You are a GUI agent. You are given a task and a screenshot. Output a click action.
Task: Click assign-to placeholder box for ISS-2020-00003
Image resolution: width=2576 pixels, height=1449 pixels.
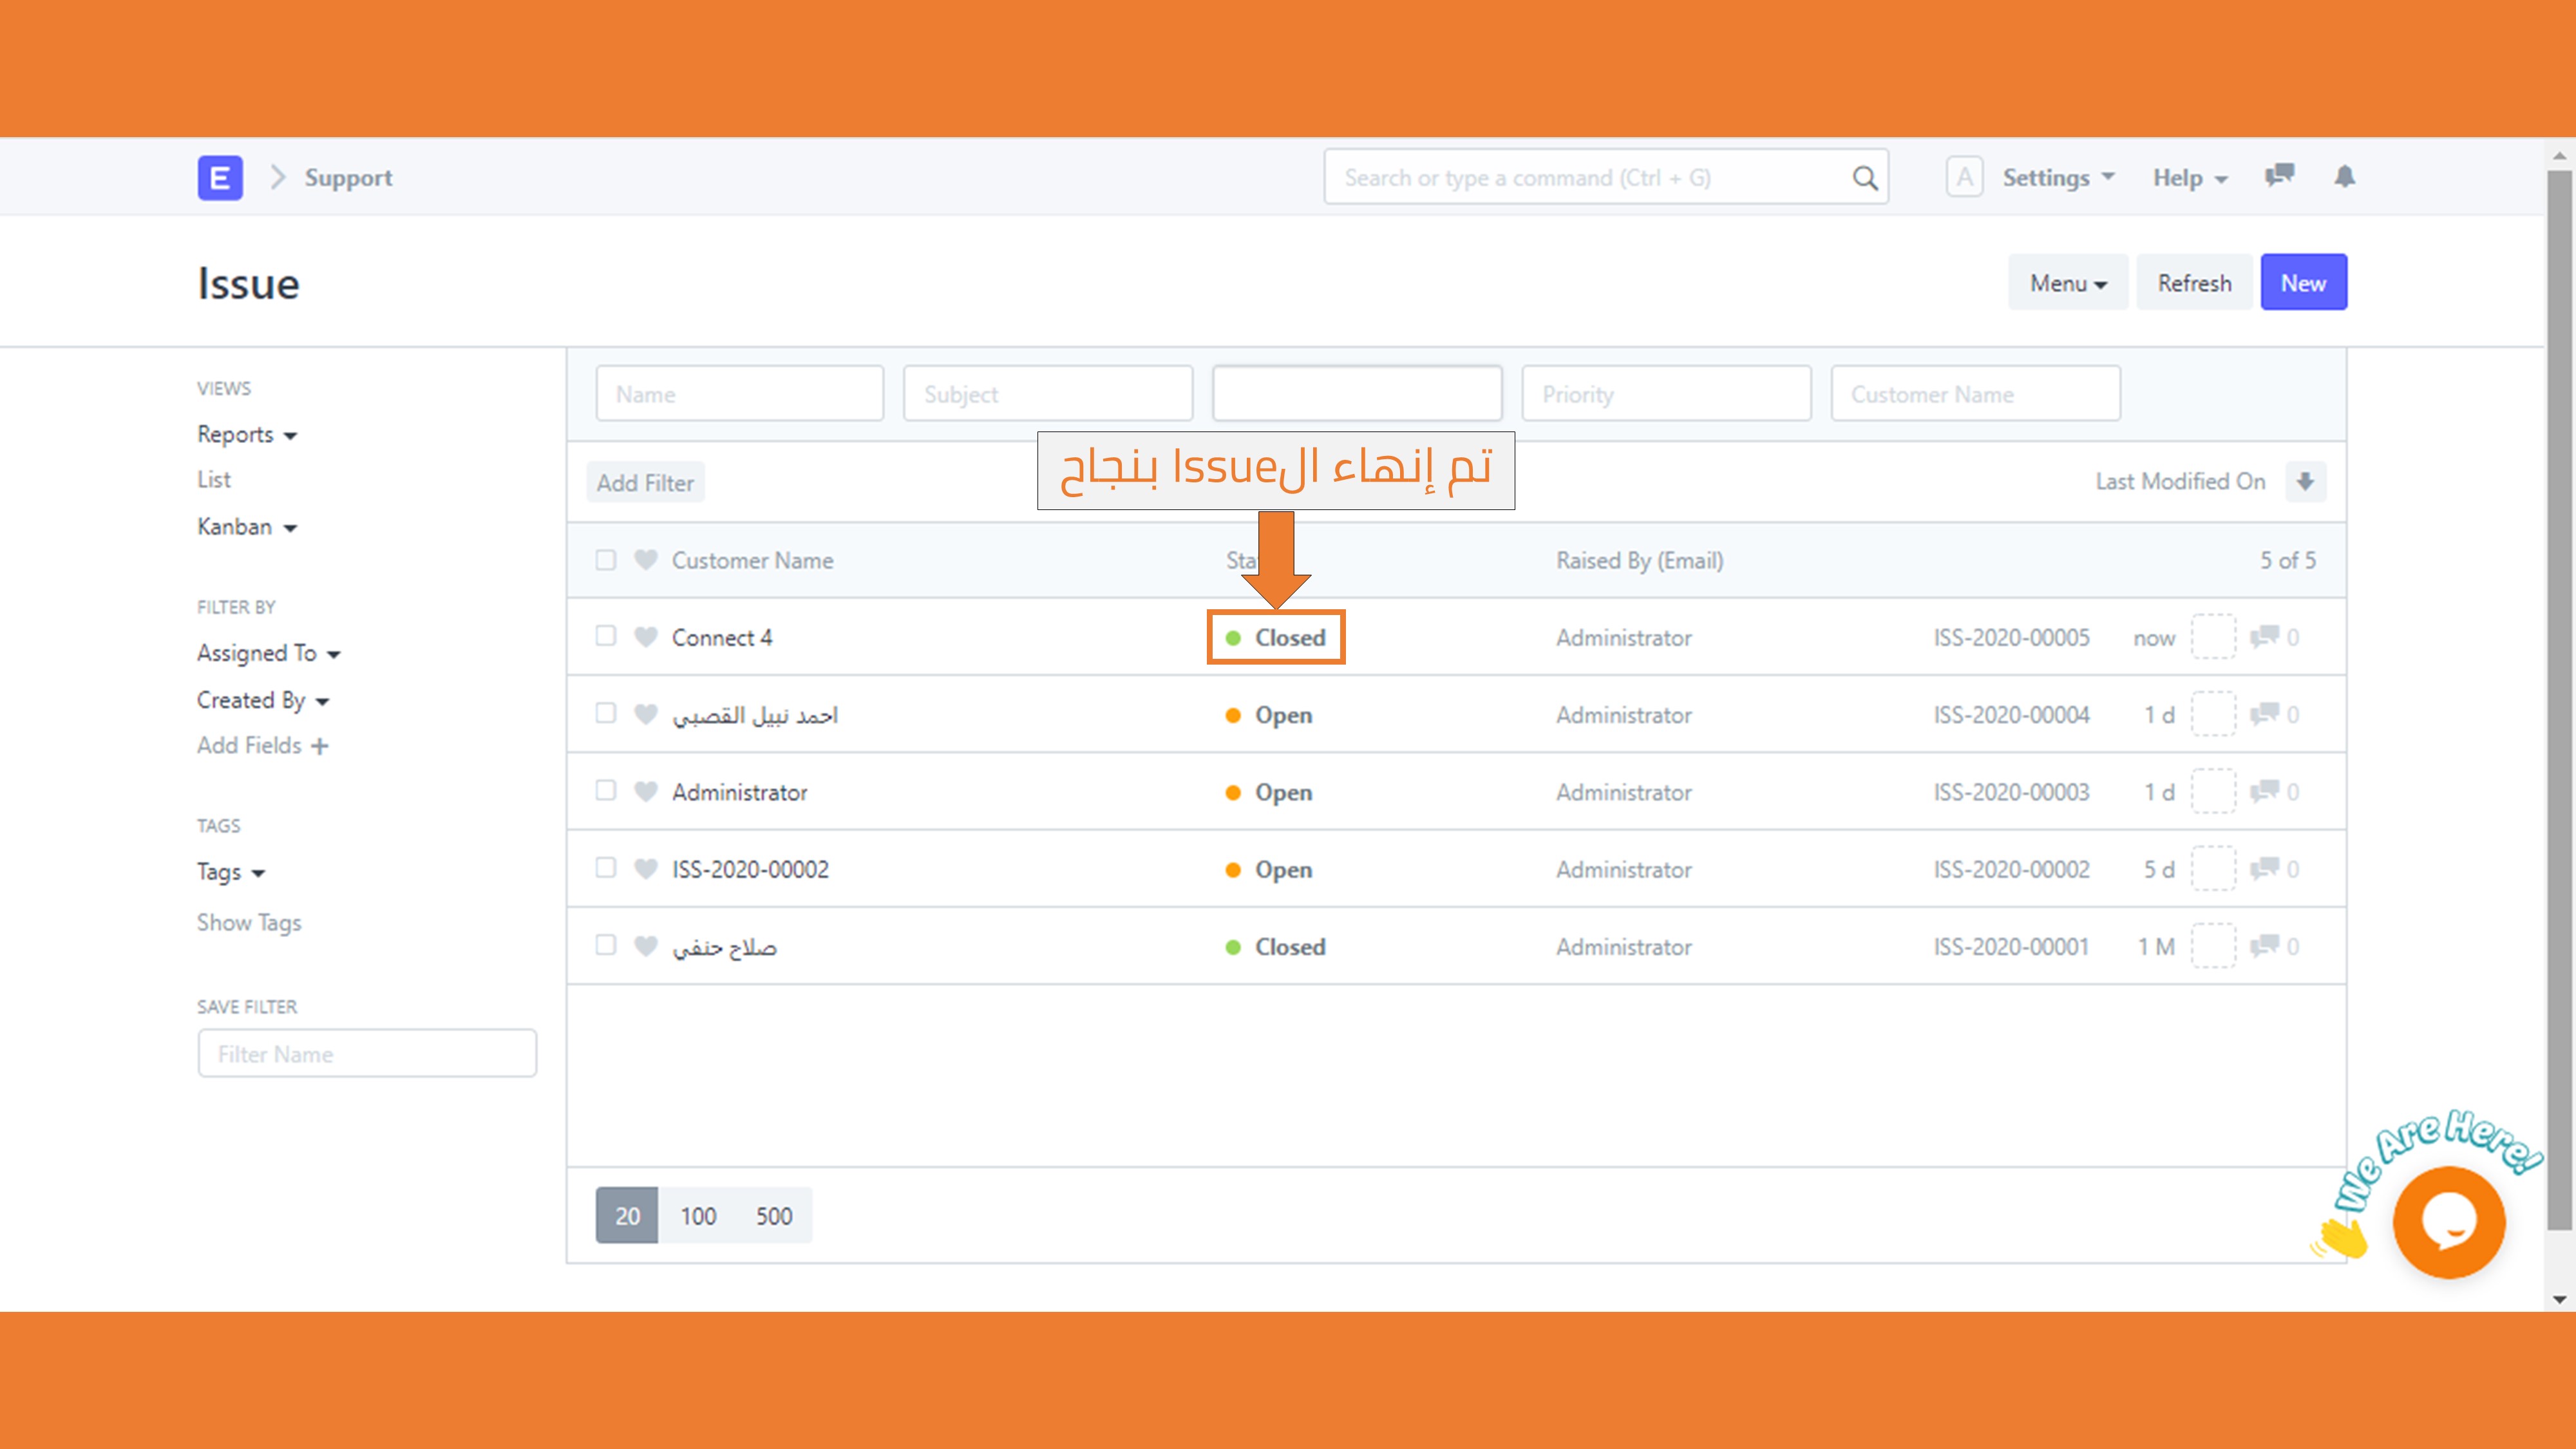[2213, 792]
